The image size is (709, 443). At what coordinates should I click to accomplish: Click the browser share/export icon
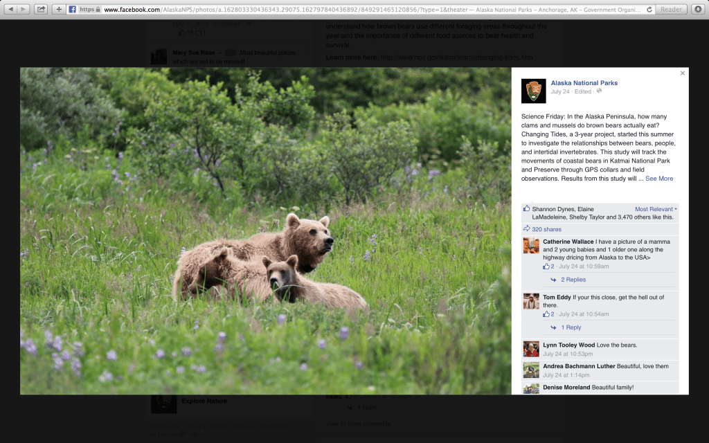(42, 10)
